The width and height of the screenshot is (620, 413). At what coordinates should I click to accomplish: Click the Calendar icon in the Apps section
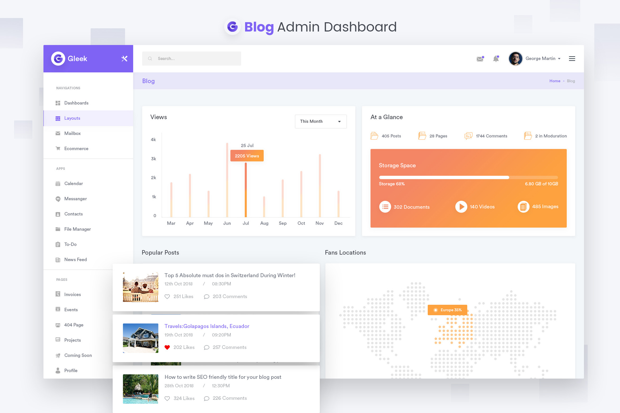pos(58,184)
